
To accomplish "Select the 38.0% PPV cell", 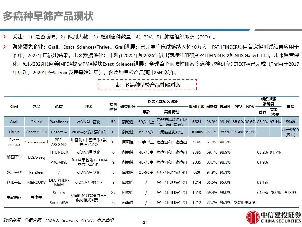I will tap(238, 122).
